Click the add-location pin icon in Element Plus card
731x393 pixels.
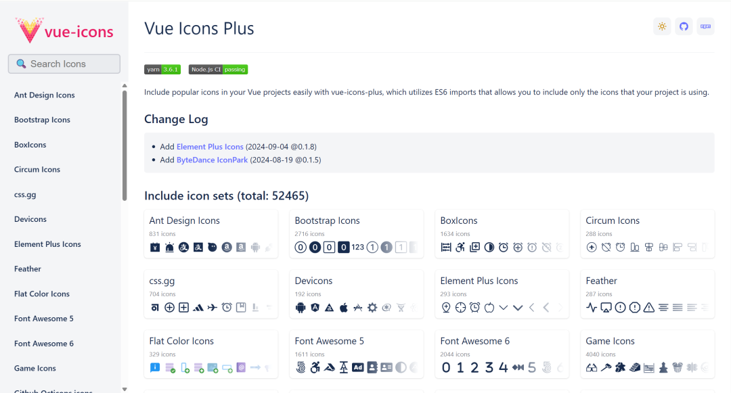tap(446, 307)
